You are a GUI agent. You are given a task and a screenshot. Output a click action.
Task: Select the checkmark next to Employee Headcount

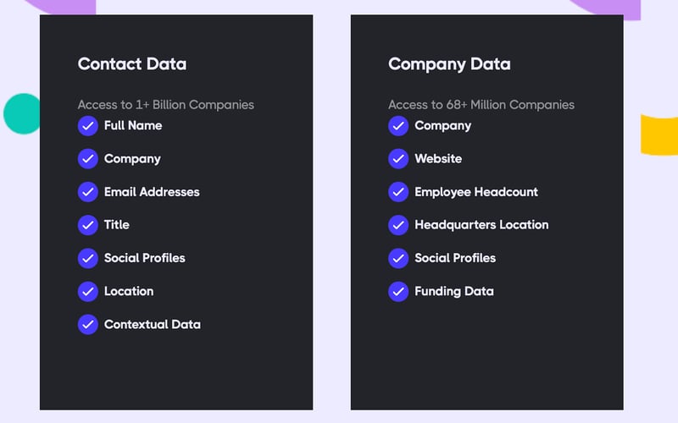coord(398,192)
